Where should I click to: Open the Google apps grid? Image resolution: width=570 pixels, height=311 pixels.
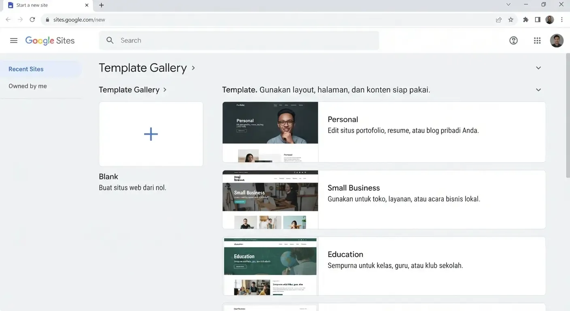tap(537, 40)
